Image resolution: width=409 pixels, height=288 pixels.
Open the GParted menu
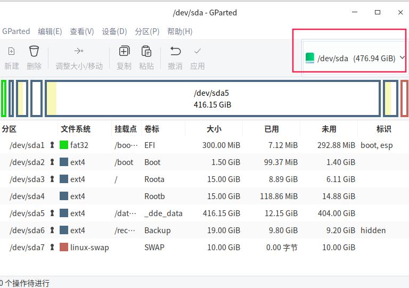click(16, 31)
